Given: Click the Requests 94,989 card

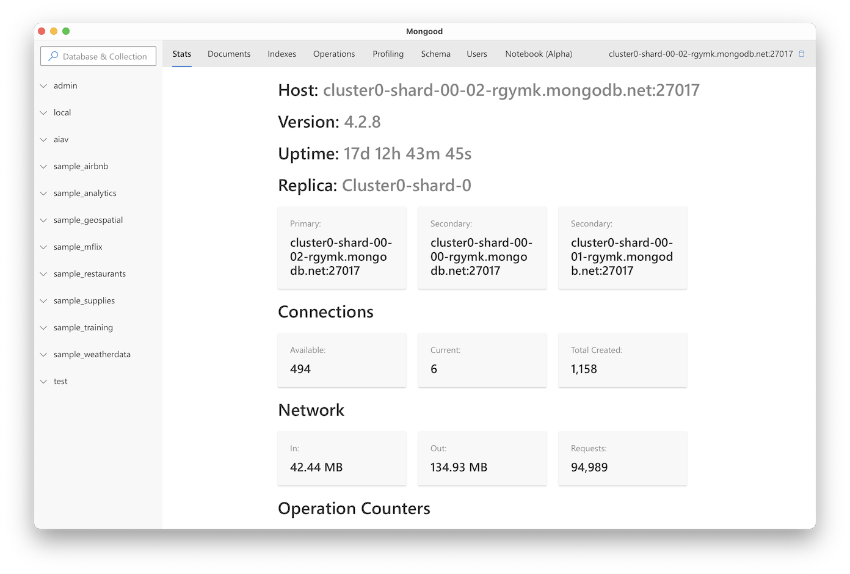Looking at the screenshot, I should click(x=623, y=459).
